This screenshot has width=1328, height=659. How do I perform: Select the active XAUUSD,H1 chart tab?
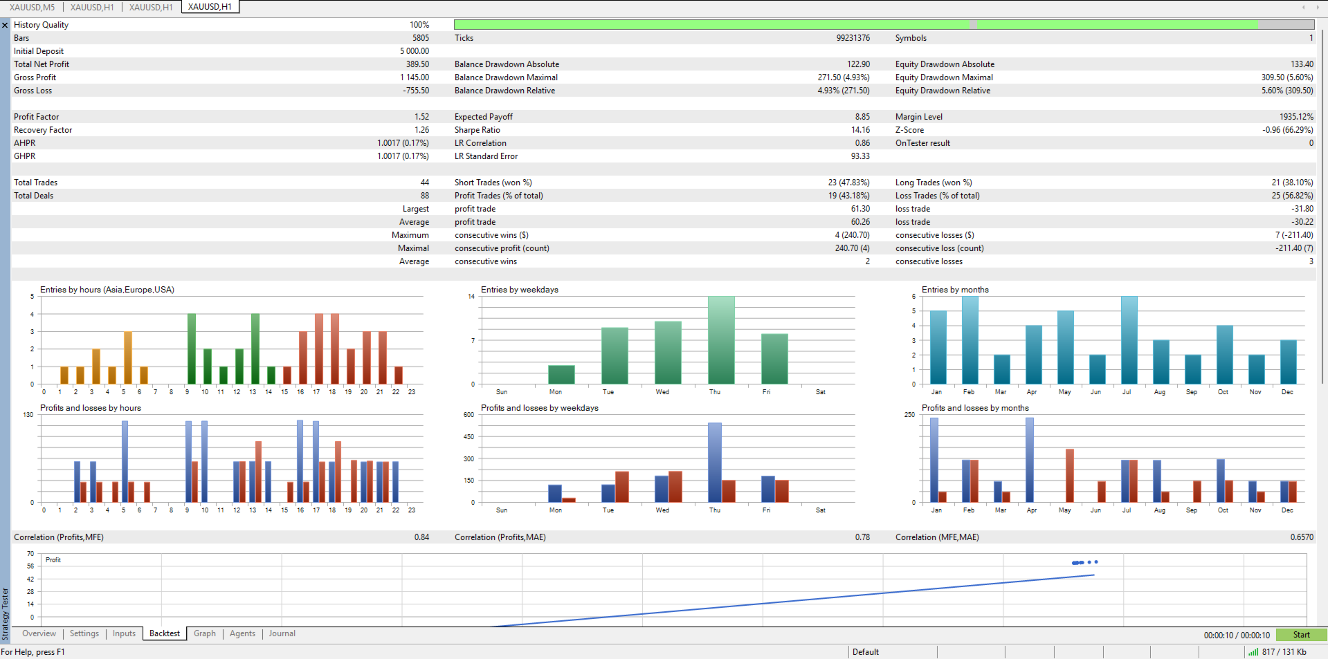click(210, 7)
